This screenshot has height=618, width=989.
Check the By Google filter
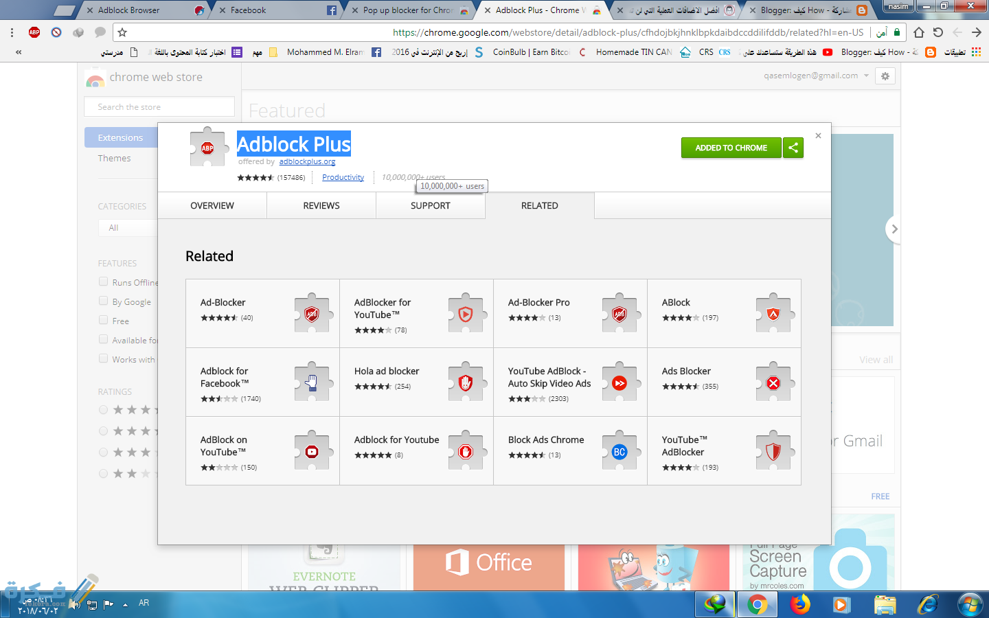click(103, 301)
